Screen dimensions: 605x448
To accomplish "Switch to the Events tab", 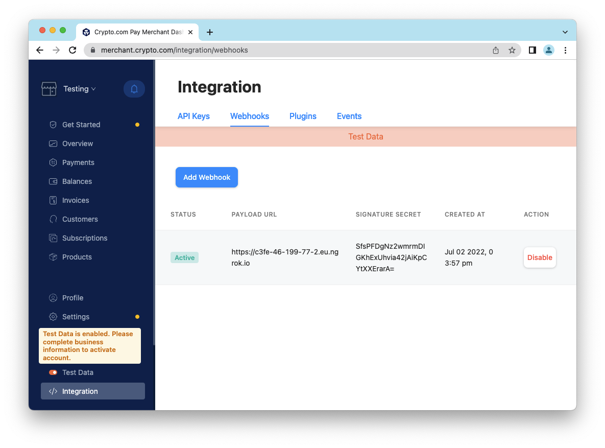I will pos(349,116).
